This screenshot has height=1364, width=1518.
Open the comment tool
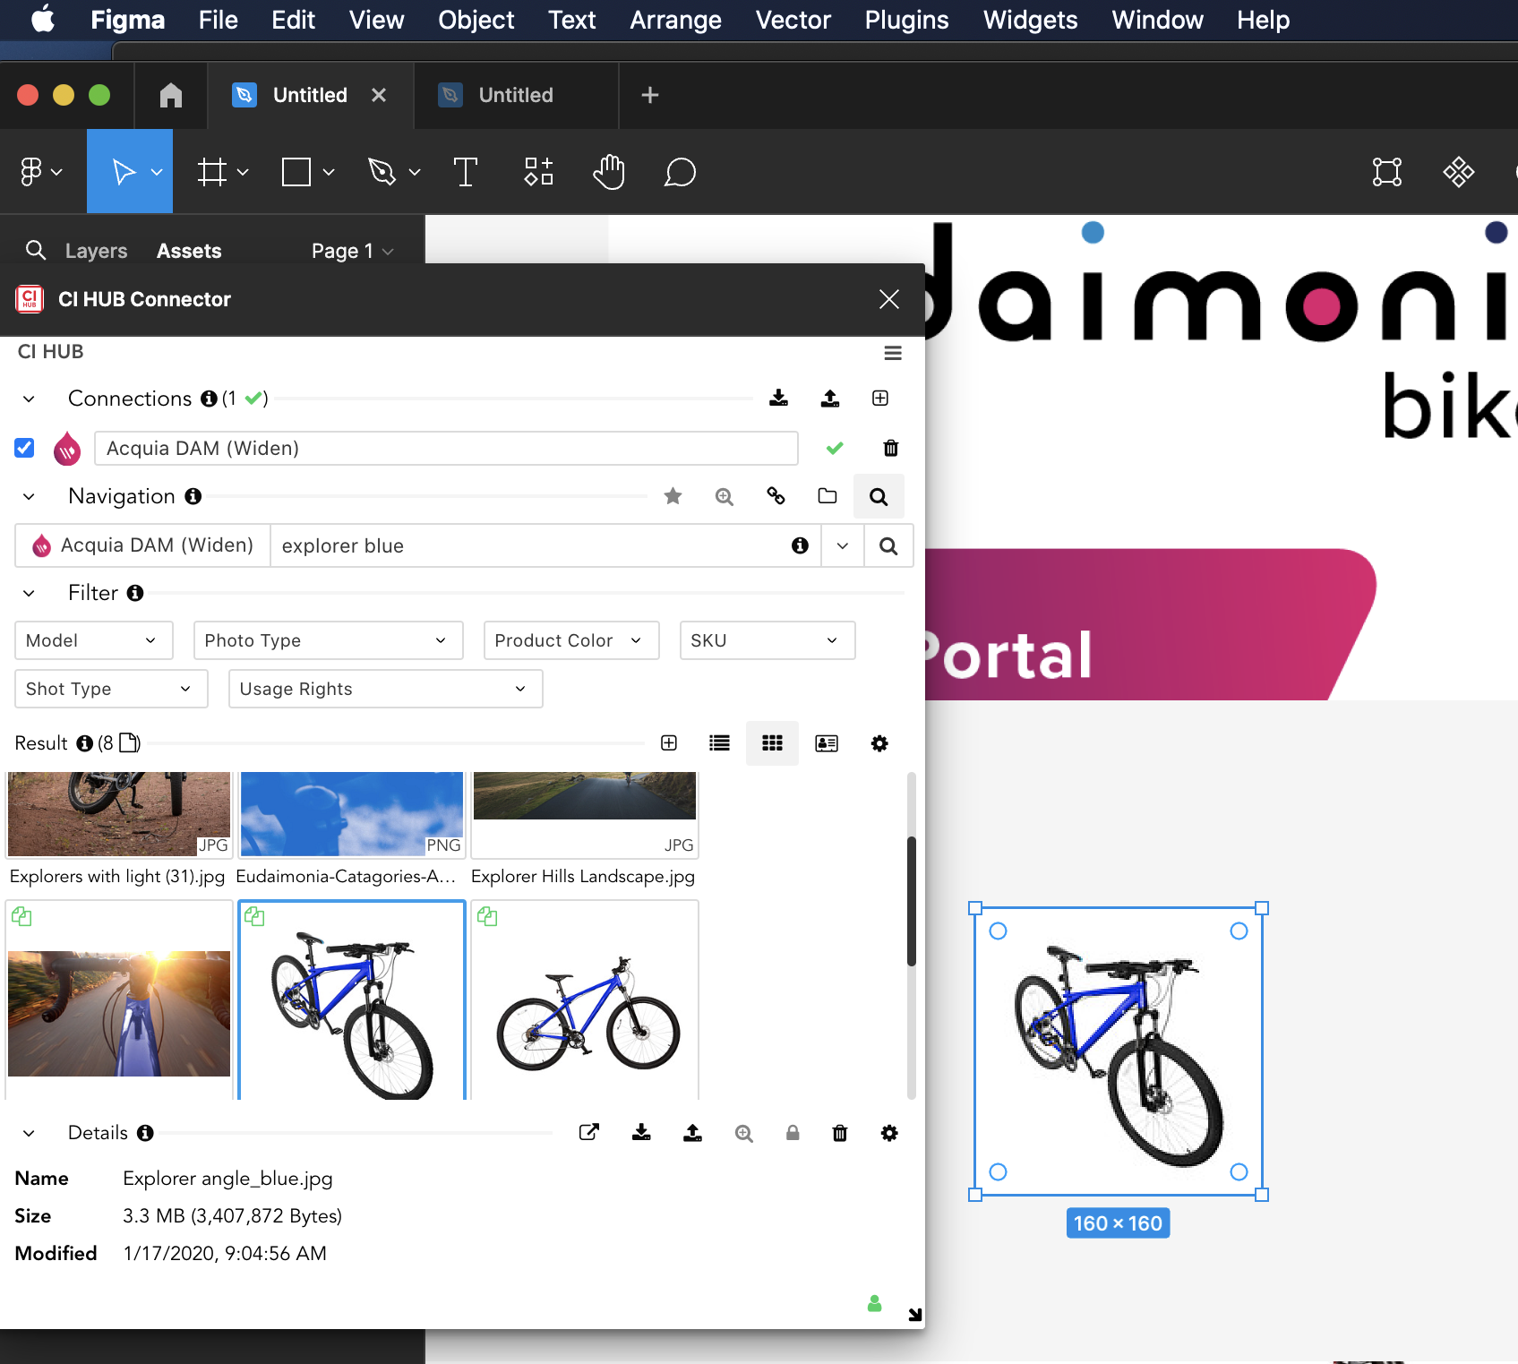coord(681,172)
